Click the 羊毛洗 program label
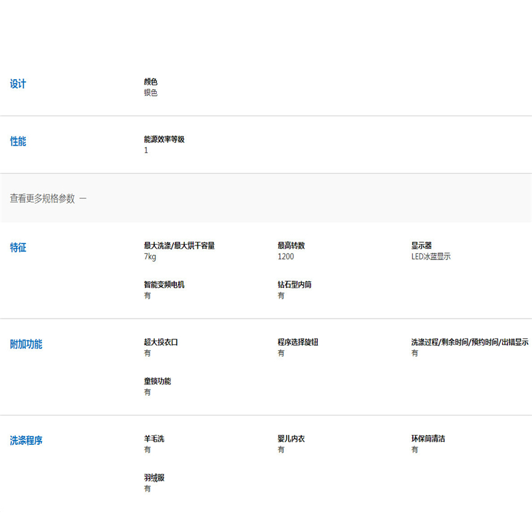The height and width of the screenshot is (532, 532). click(x=154, y=438)
